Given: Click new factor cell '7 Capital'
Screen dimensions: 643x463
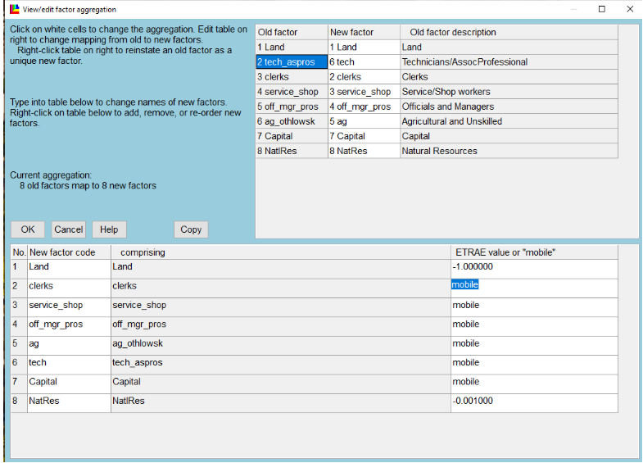Looking at the screenshot, I should tap(365, 136).
